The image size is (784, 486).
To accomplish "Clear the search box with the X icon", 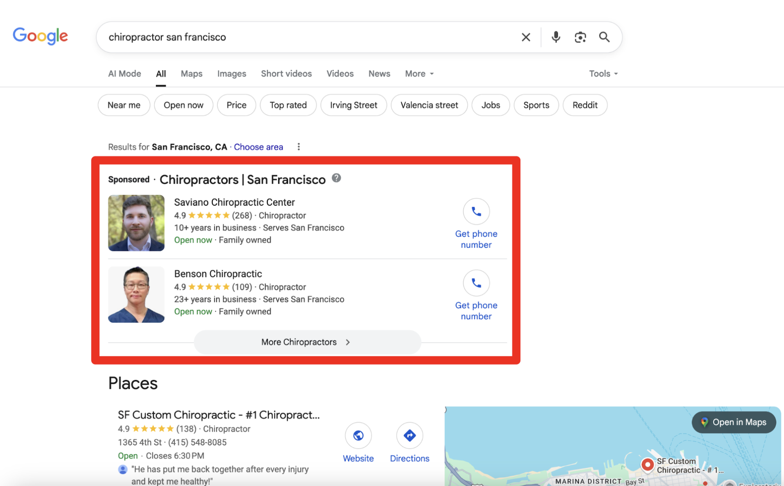I will tap(525, 37).
